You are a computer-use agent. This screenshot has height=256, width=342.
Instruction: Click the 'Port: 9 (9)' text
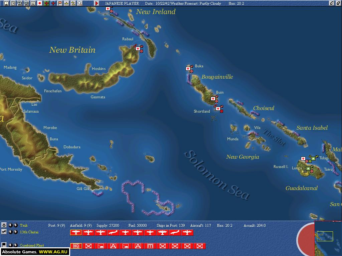pyautogui.click(x=56, y=225)
